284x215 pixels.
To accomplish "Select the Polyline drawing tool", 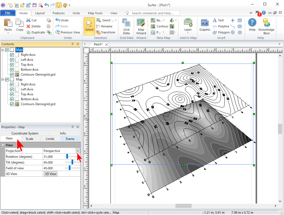I will click(x=221, y=26).
